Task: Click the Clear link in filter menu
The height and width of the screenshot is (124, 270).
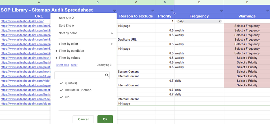Action: click(x=74, y=65)
